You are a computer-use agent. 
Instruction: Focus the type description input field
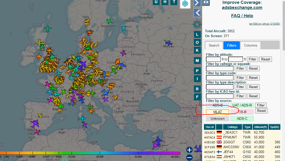pos(220,87)
